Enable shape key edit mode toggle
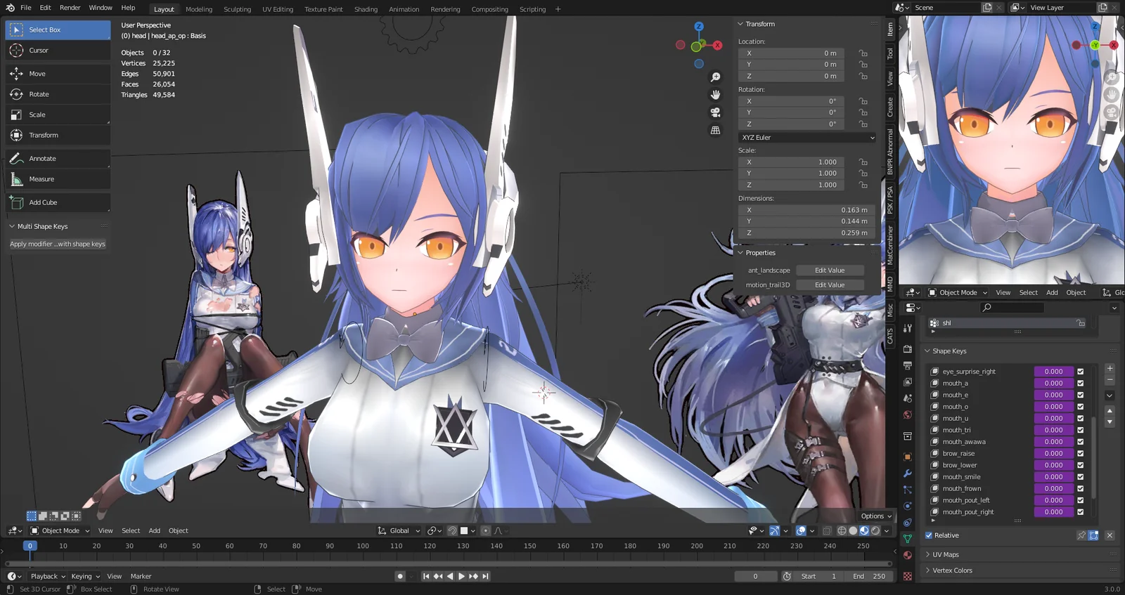The image size is (1125, 595). 1094,535
